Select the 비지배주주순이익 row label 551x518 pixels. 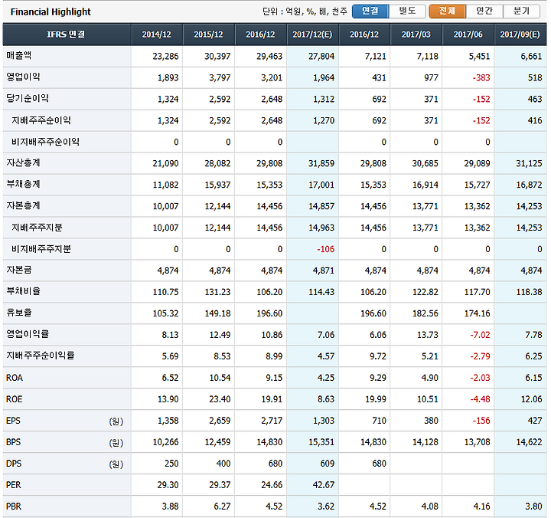coord(45,142)
